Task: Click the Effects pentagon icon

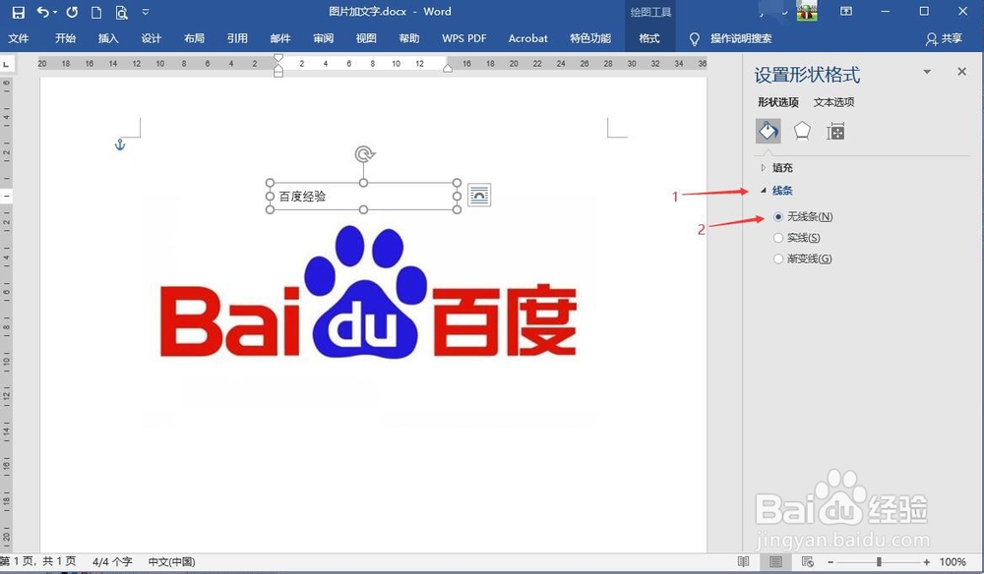Action: pyautogui.click(x=802, y=131)
